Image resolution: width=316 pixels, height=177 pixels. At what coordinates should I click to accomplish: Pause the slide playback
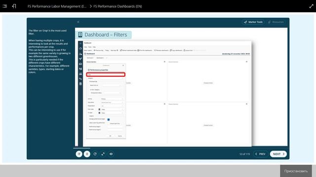[x=87, y=154]
